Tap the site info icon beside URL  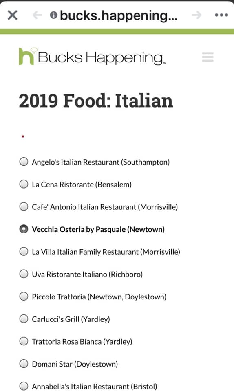[54, 15]
